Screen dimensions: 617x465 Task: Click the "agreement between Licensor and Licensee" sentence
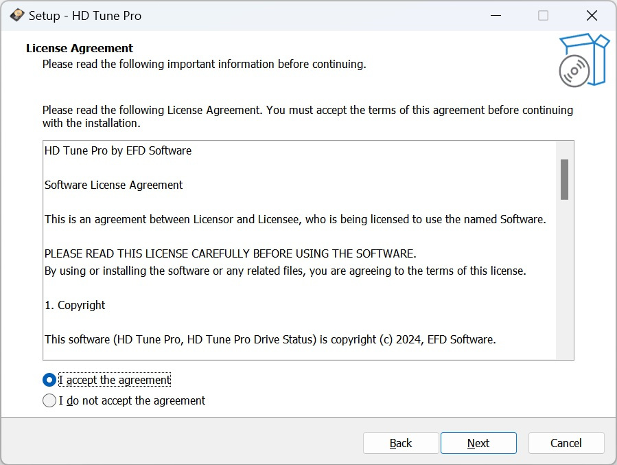click(295, 220)
